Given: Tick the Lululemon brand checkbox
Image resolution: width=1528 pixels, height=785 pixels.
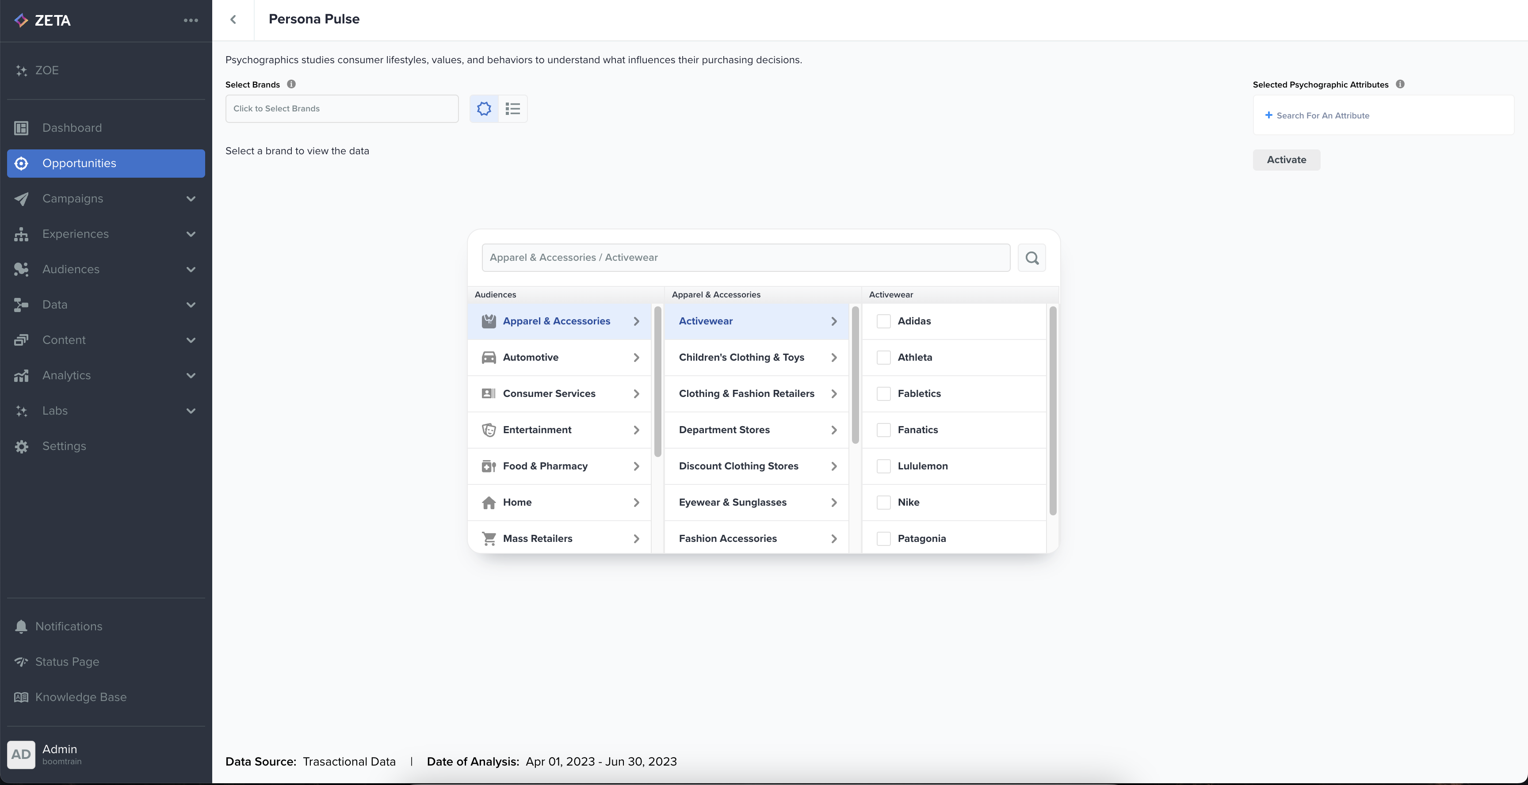Looking at the screenshot, I should click(x=883, y=466).
